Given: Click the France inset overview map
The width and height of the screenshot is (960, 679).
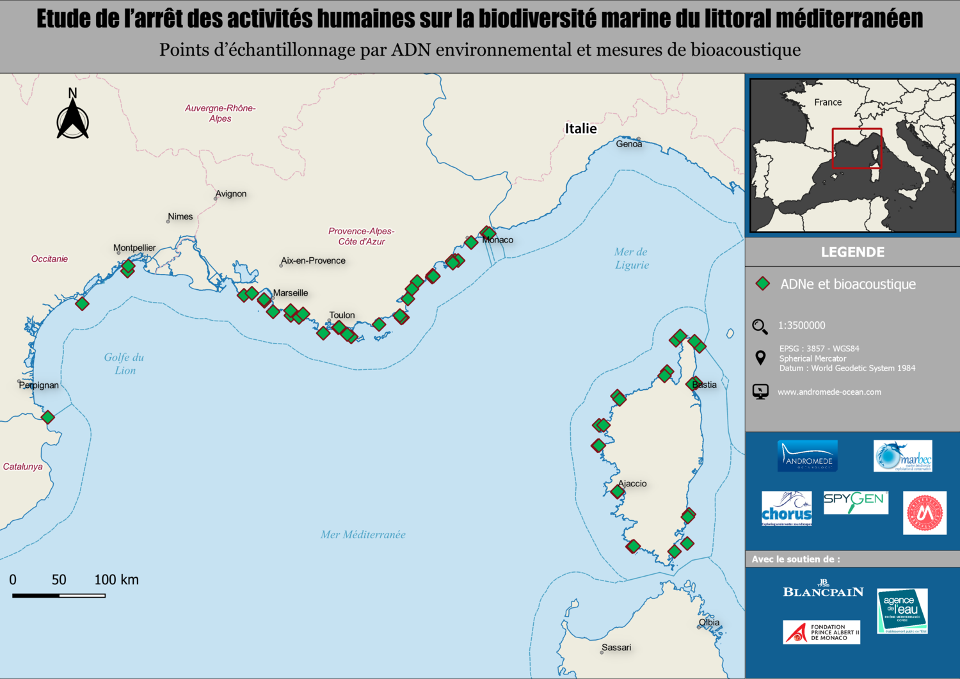Looking at the screenshot, I should (852, 156).
